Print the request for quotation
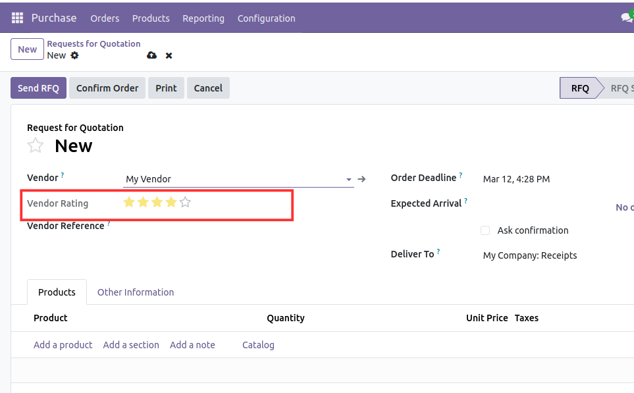The image size is (634, 393). pyautogui.click(x=166, y=88)
